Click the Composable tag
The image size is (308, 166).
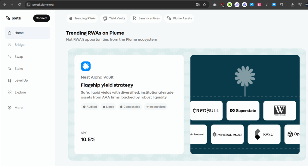130,107
